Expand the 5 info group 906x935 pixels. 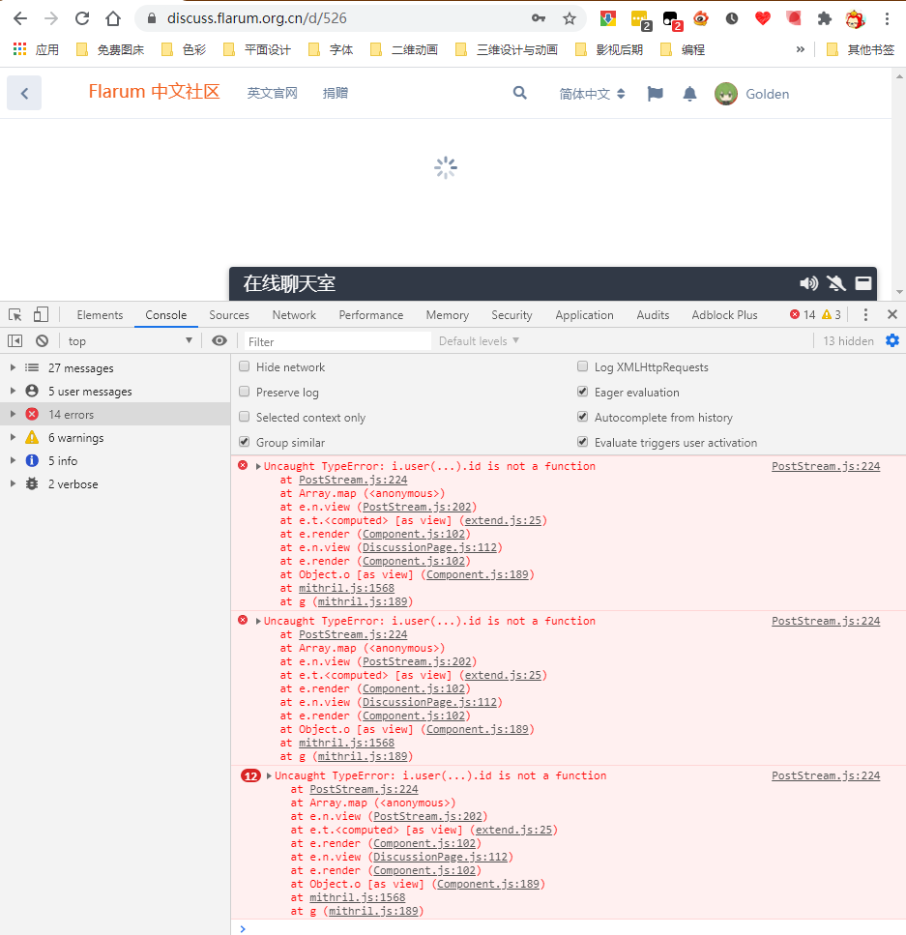(13, 460)
